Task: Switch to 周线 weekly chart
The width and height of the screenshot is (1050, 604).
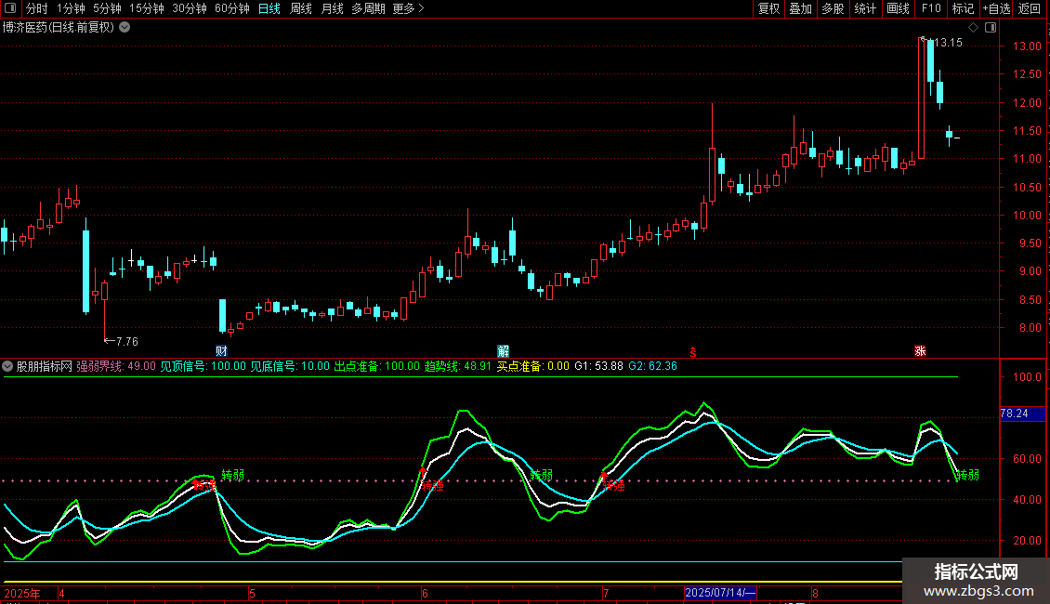Action: [301, 8]
